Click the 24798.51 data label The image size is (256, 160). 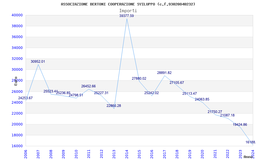click(76, 95)
